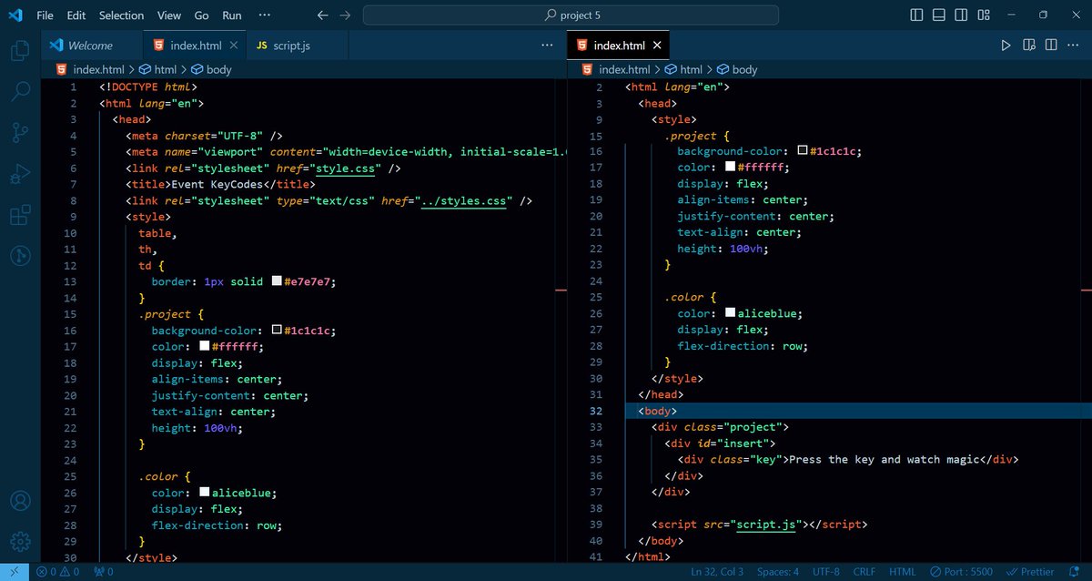
Task: Open the preview-to-the-side icon next to Run
Action: tap(1029, 45)
